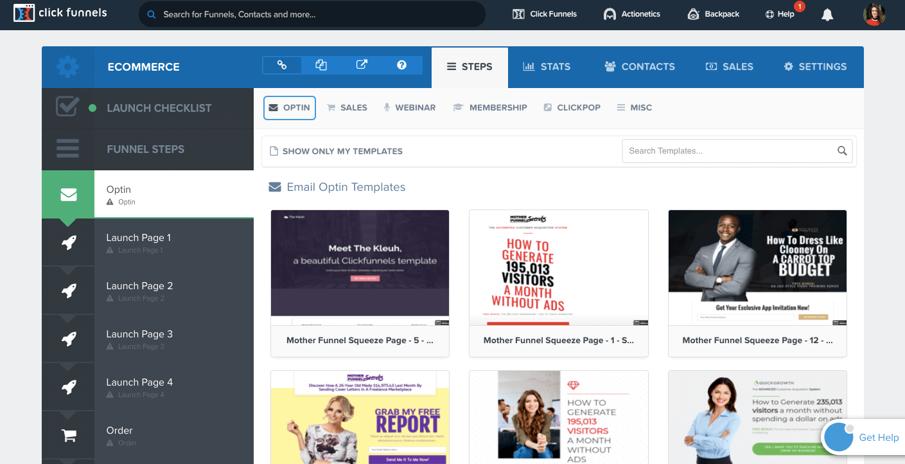This screenshot has width=905, height=464.
Task: Open the Help menu in top bar
Action: tap(780, 14)
